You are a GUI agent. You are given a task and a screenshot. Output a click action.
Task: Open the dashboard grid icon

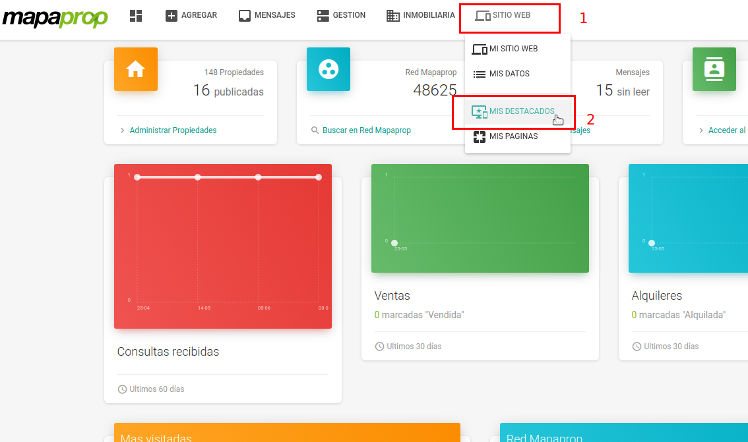[136, 16]
